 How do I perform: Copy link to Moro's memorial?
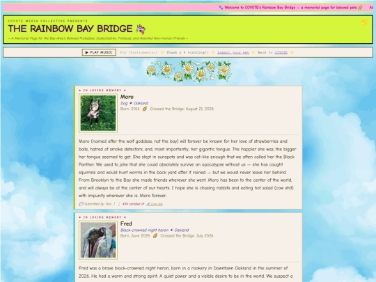155,204
